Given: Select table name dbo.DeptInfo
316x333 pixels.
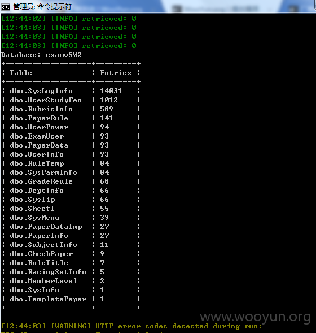Looking at the screenshot, I should [37, 191].
